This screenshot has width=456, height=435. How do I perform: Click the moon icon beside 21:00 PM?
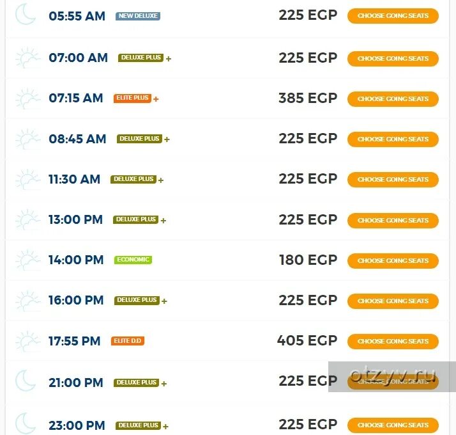click(x=26, y=381)
